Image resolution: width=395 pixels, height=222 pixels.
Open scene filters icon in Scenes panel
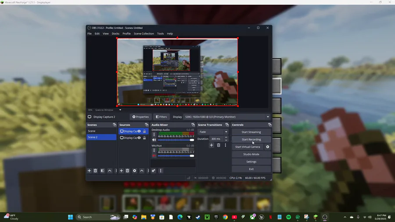coord(102,171)
